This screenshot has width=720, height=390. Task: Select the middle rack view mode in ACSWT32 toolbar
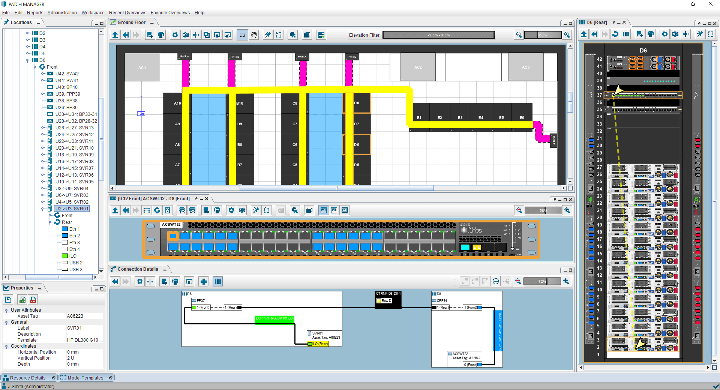334,210
